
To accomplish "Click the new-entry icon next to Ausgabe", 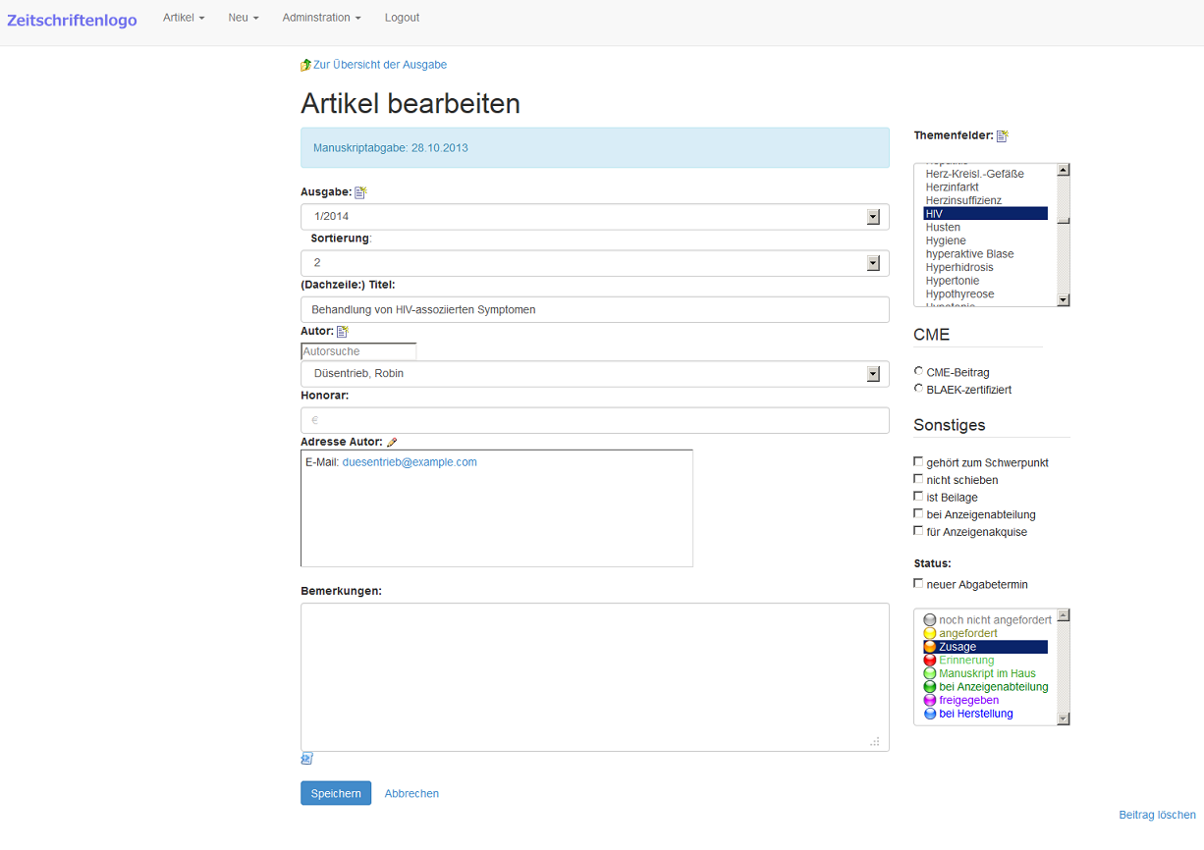I will tap(360, 192).
